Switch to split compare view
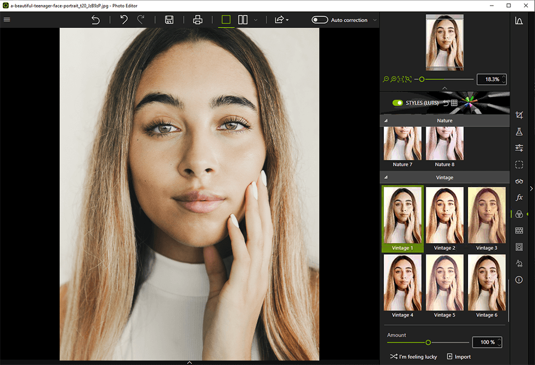Screen dimensions: 535x365 [243, 20]
